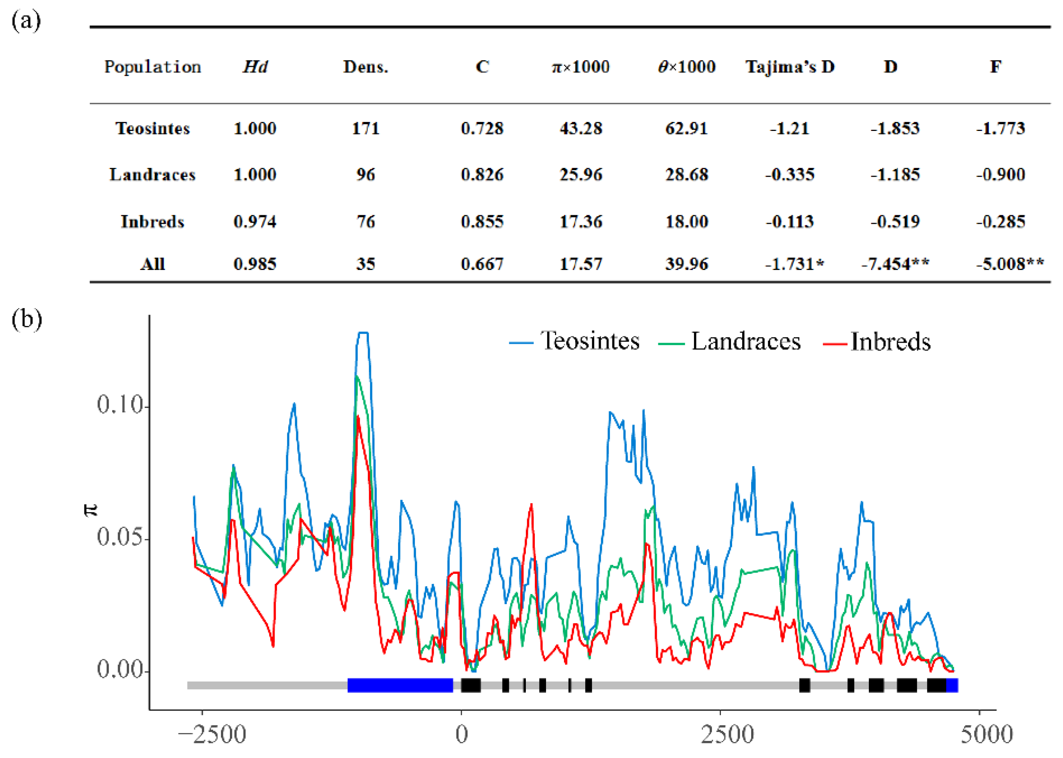Click the green Landraces legend line swatch

point(671,344)
